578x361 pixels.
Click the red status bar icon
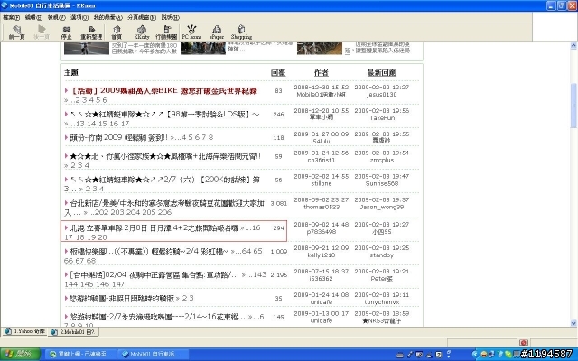(524, 343)
